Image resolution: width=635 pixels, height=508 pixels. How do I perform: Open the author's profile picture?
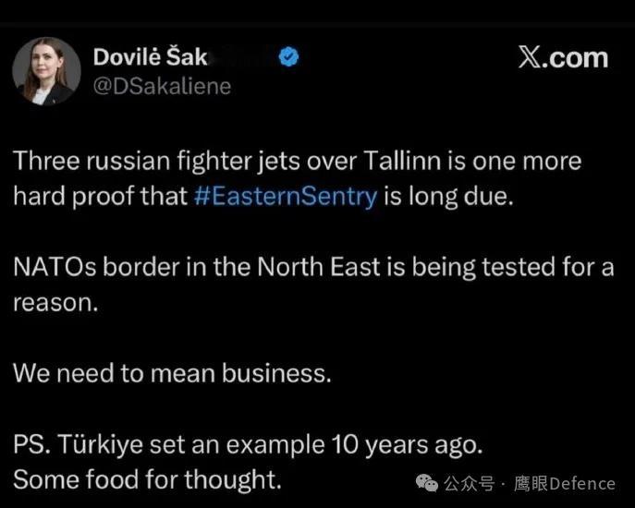pos(46,71)
